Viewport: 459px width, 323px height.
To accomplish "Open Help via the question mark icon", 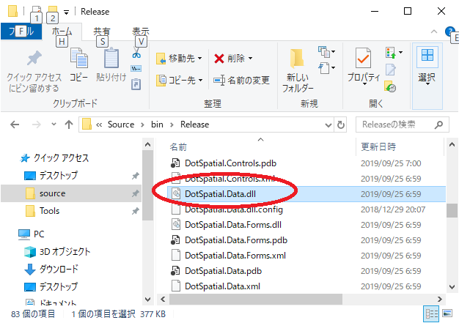I will pyautogui.click(x=449, y=31).
